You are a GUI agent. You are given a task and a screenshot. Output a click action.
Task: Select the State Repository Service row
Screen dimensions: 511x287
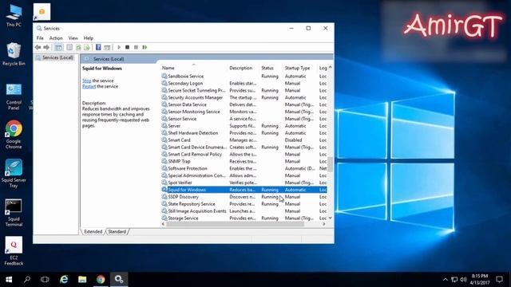click(244, 204)
